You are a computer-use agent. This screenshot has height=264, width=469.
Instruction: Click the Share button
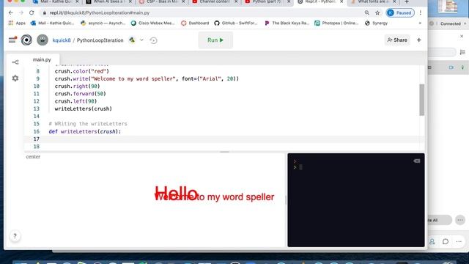coord(397,40)
